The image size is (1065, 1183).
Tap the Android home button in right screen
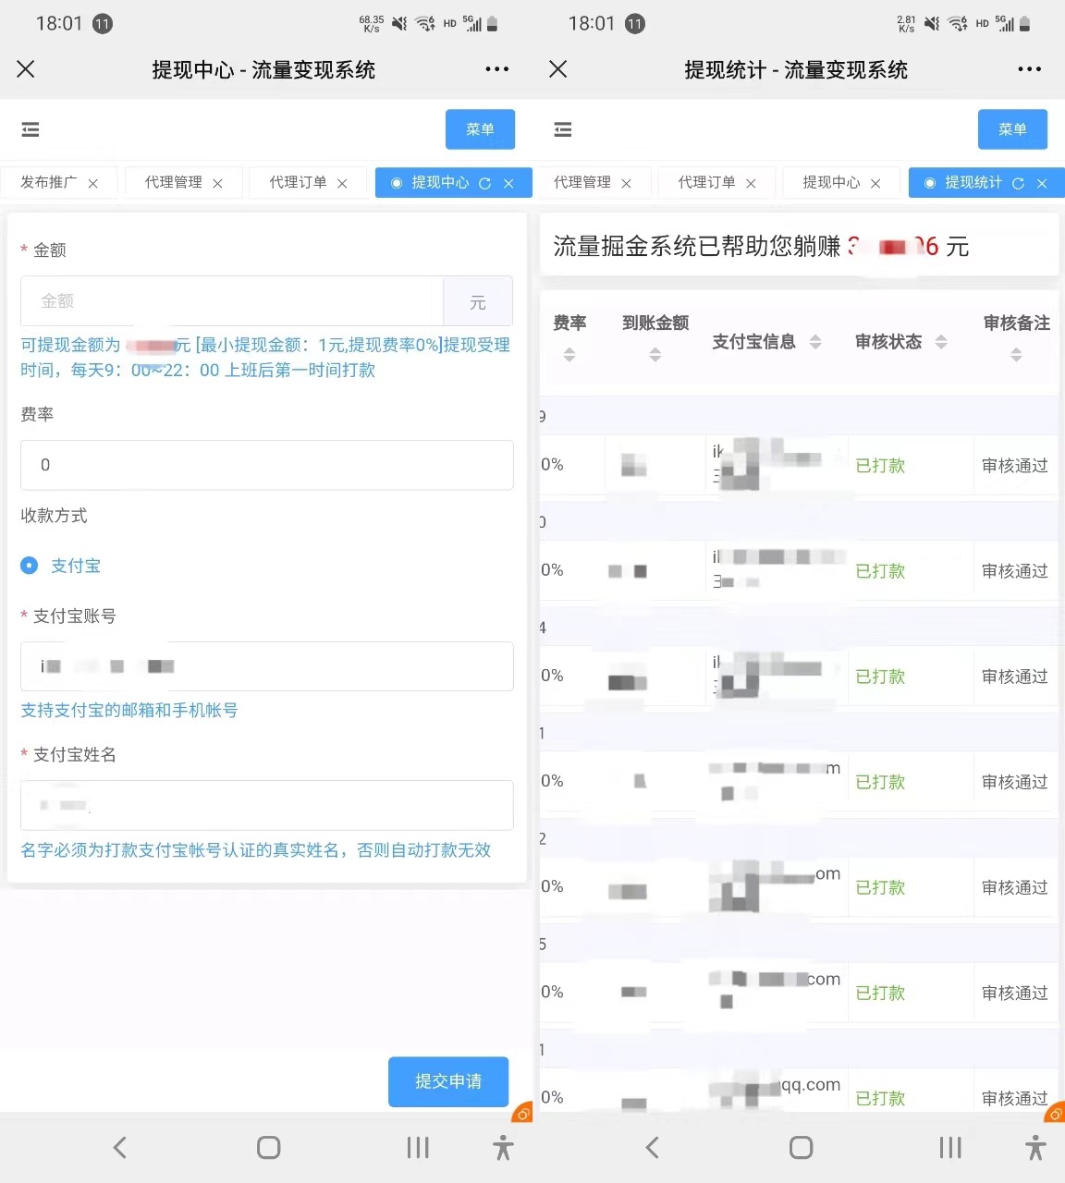click(802, 1148)
